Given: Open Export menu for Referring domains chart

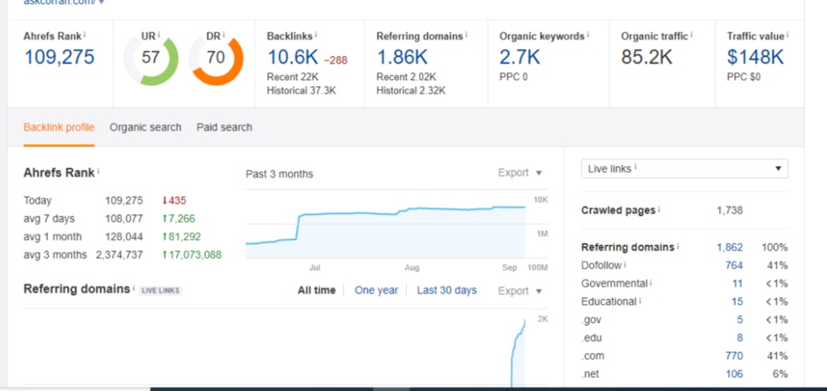Looking at the screenshot, I should pyautogui.click(x=520, y=291).
